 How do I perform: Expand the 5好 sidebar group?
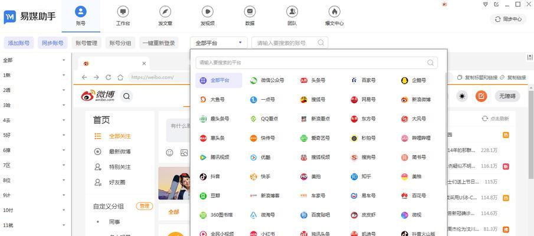click(64, 135)
